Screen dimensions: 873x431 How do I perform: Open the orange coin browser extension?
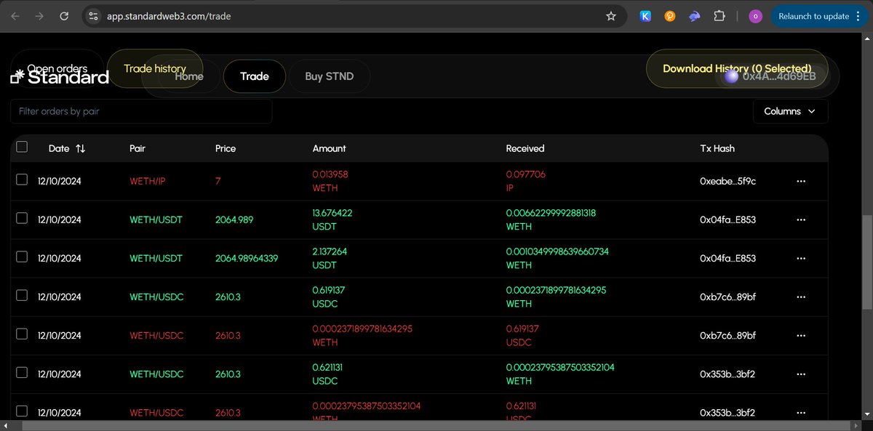pos(670,16)
